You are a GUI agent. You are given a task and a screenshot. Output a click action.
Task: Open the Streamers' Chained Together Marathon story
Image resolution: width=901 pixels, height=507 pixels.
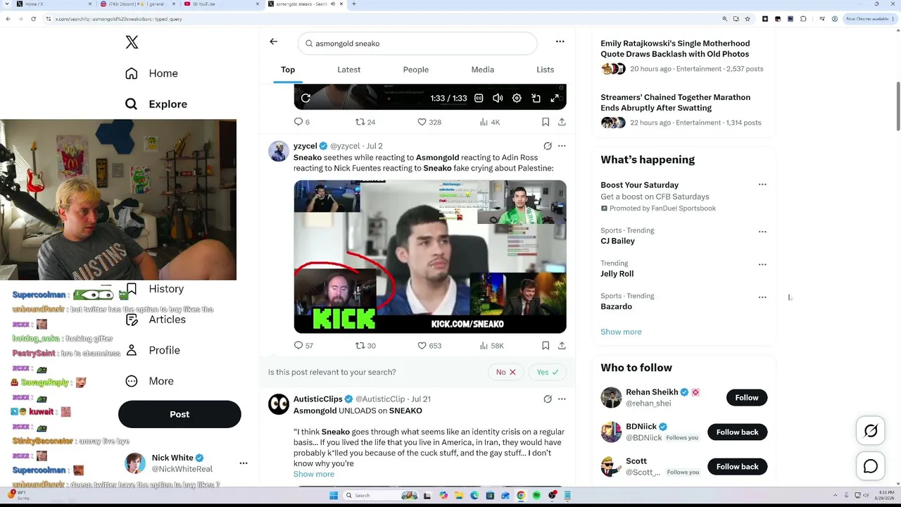(x=683, y=111)
